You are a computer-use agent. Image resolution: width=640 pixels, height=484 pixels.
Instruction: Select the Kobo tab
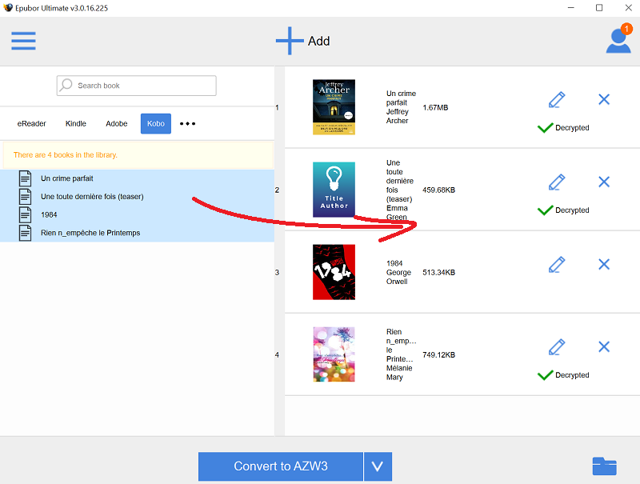pos(156,124)
